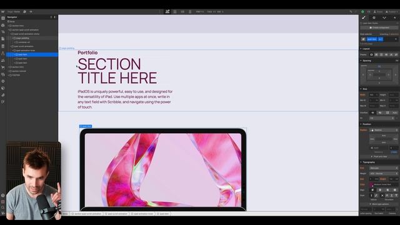The width and height of the screenshot is (400, 225).
Task: Open the CMS Collections panel icon
Action: [x=2, y=46]
